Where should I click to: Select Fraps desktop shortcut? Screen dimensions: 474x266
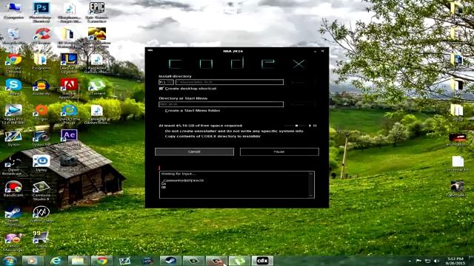pos(41,239)
